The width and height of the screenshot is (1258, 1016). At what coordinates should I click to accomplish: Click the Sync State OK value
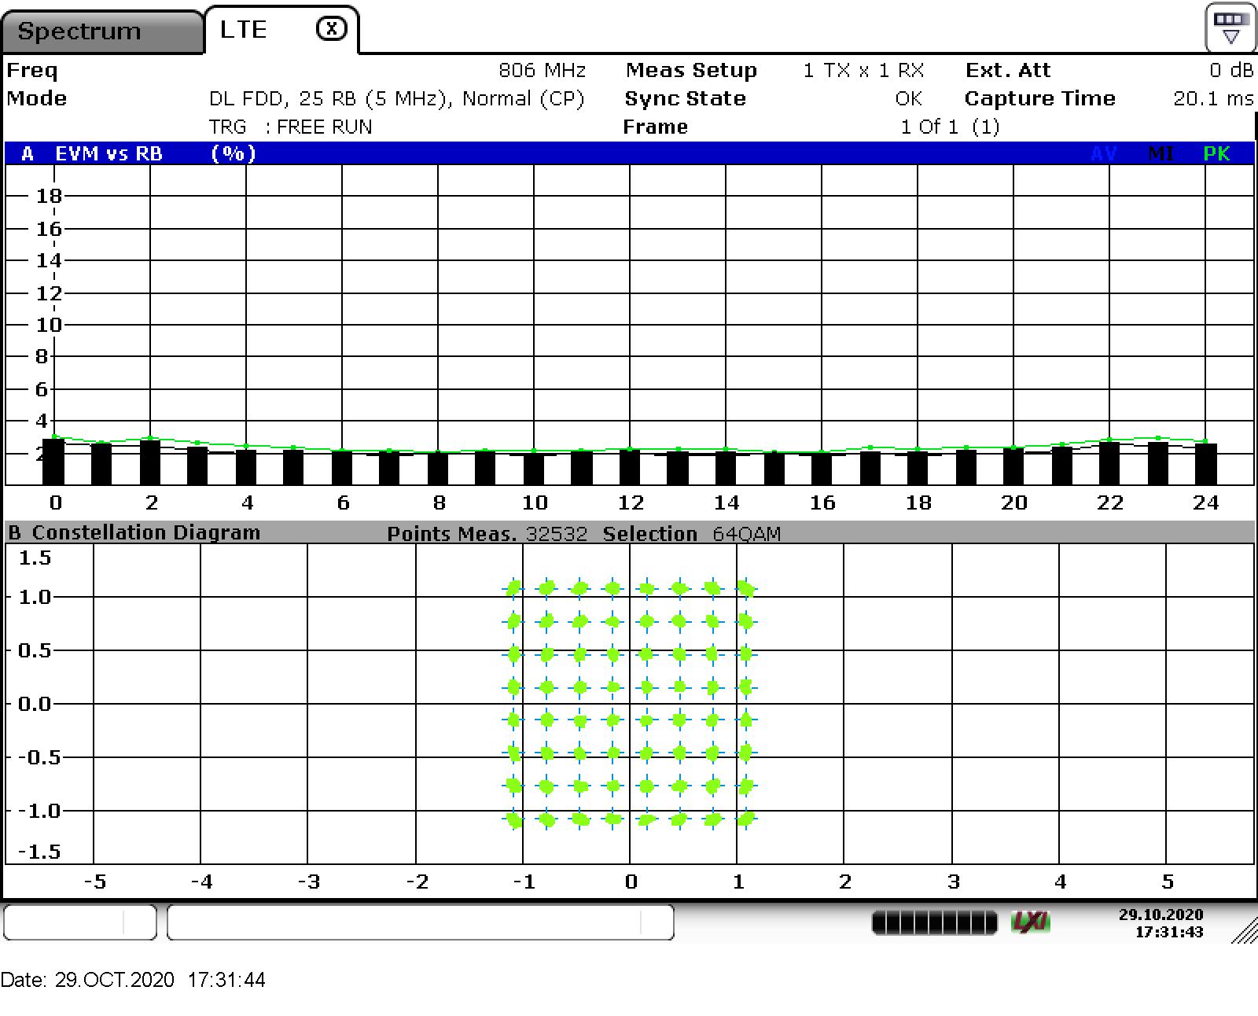[908, 98]
